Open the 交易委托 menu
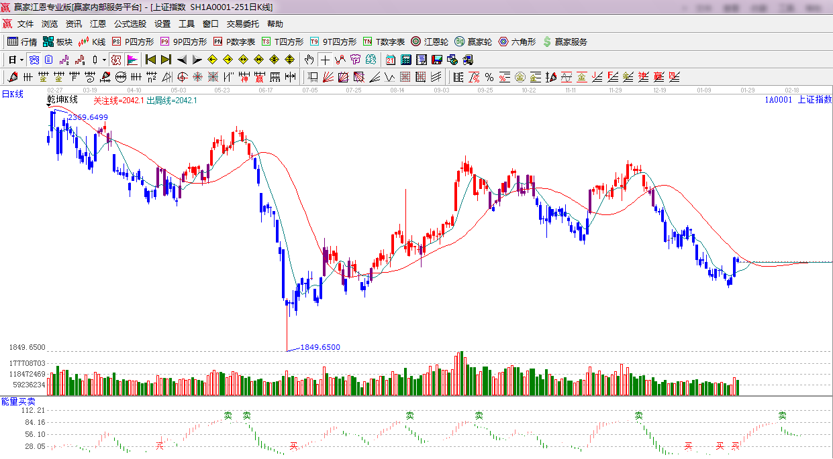Image resolution: width=833 pixels, height=459 pixels. pos(242,23)
